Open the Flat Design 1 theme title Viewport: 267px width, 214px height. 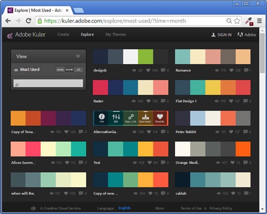point(186,101)
